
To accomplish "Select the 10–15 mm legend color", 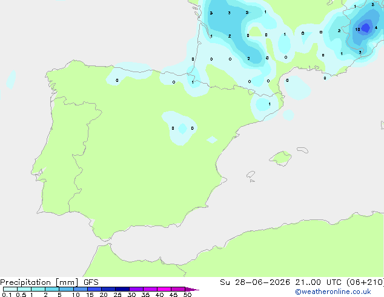I will coord(80,289).
